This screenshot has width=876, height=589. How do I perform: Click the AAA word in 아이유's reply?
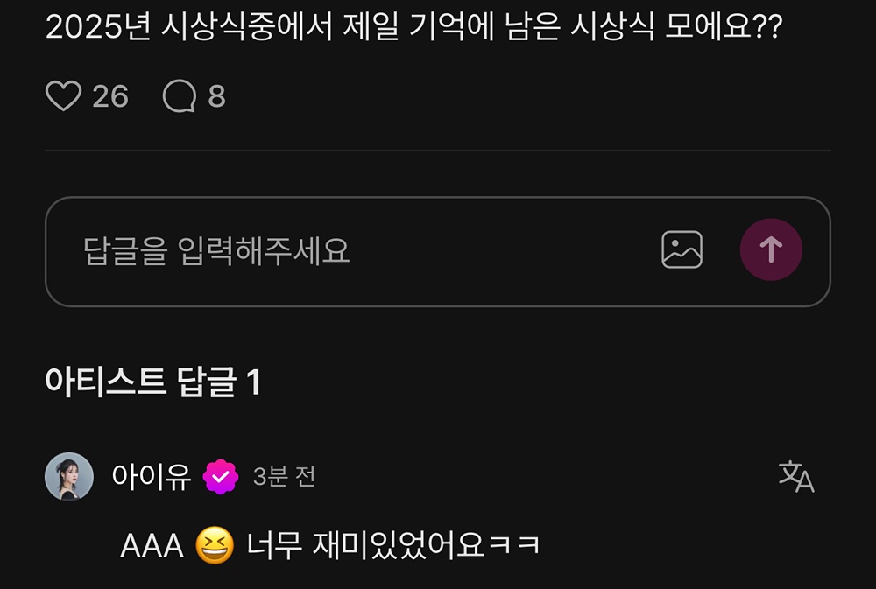[x=152, y=545]
